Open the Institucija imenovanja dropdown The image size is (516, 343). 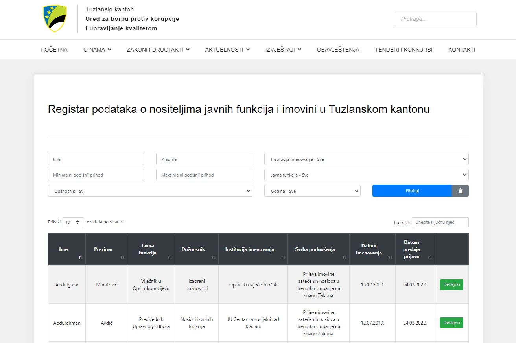pos(366,159)
